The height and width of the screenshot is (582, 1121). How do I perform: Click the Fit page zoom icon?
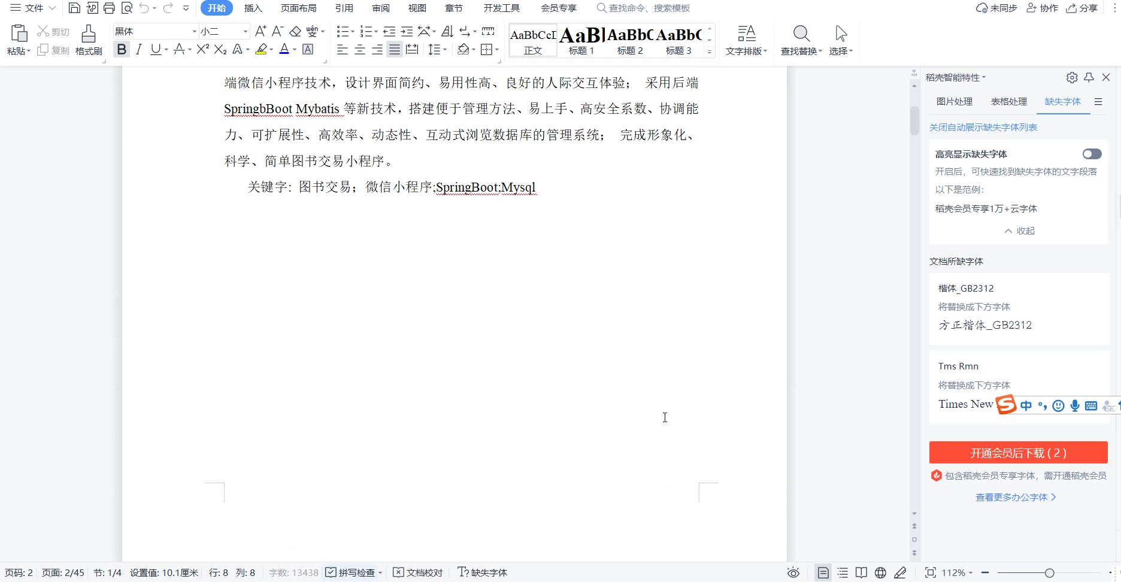[930, 573]
